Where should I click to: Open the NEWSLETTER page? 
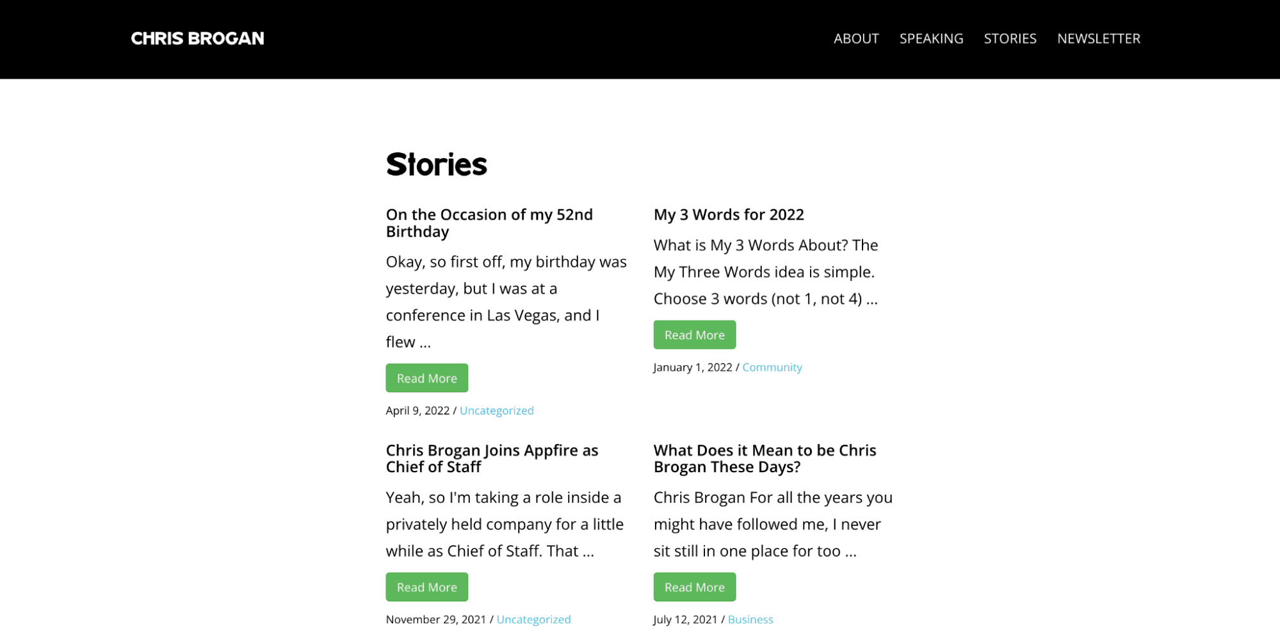(x=1099, y=38)
